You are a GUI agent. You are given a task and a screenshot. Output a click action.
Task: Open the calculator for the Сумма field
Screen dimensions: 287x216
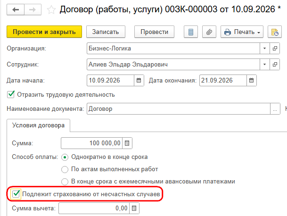[127, 143]
